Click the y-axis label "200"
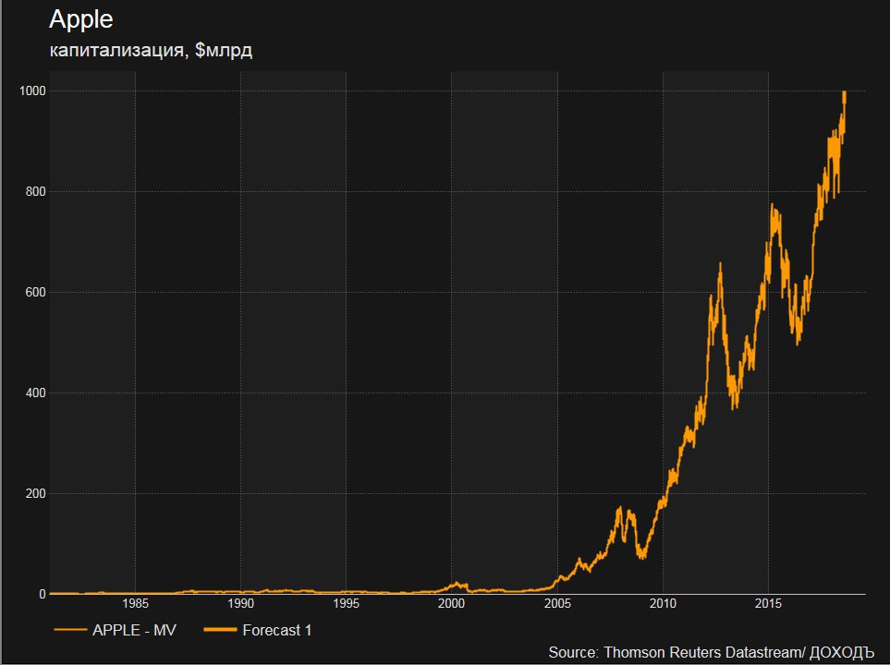Screen dimensions: 890x665 pos(36,493)
